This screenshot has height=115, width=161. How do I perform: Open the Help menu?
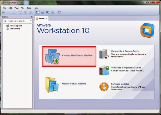point(35,8)
